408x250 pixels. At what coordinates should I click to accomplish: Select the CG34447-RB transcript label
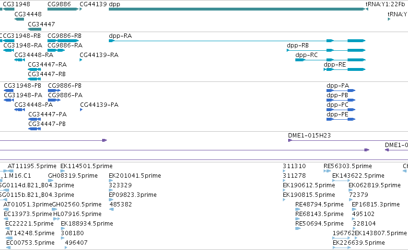point(47,74)
